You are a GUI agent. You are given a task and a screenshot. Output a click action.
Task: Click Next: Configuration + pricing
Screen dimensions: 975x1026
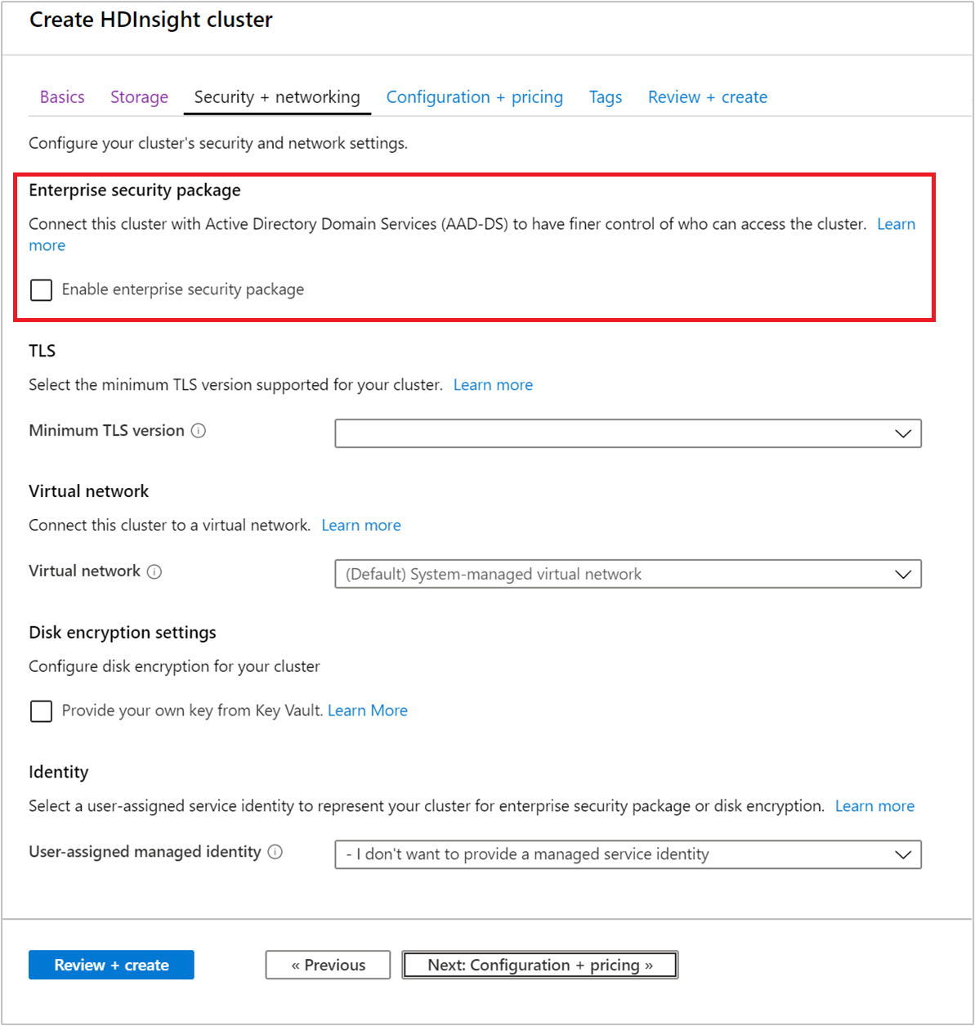tap(539, 965)
